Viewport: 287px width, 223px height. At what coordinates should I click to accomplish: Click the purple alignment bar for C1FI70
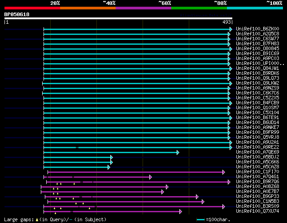135,172
